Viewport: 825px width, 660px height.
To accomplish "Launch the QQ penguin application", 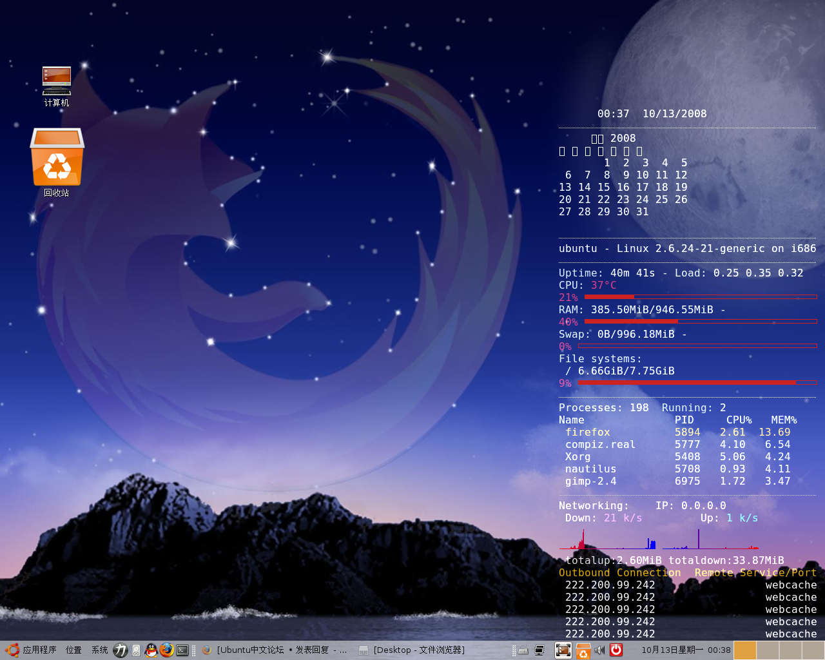I will [151, 650].
